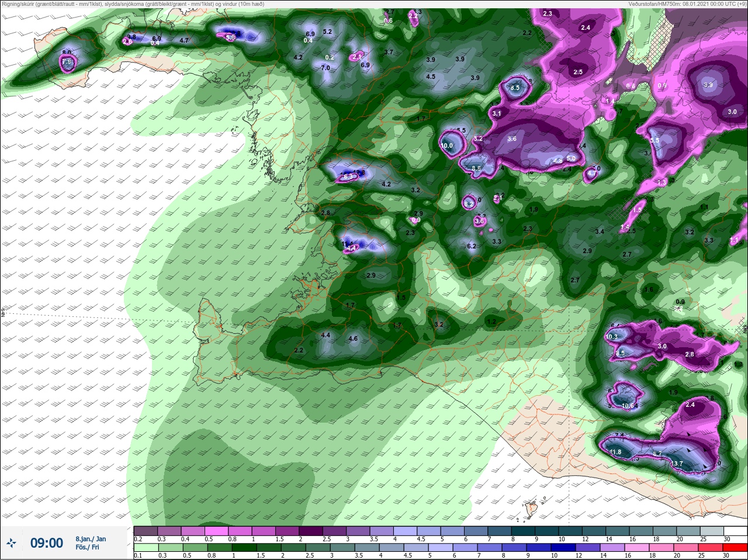This screenshot has width=748, height=560.
Task: Click the 11.8 precipitation value on the map
Action: coord(615,452)
